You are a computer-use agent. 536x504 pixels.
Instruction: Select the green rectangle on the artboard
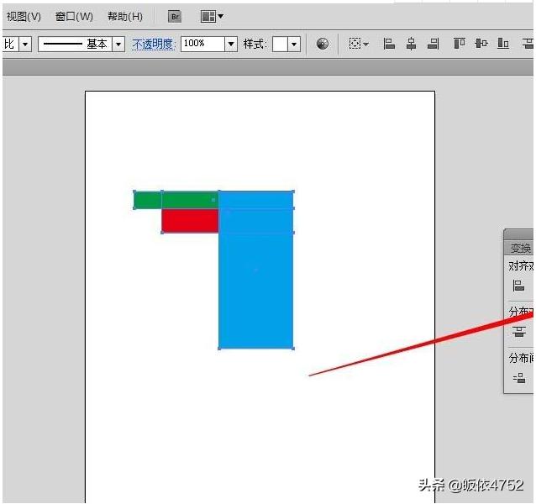[x=176, y=200]
